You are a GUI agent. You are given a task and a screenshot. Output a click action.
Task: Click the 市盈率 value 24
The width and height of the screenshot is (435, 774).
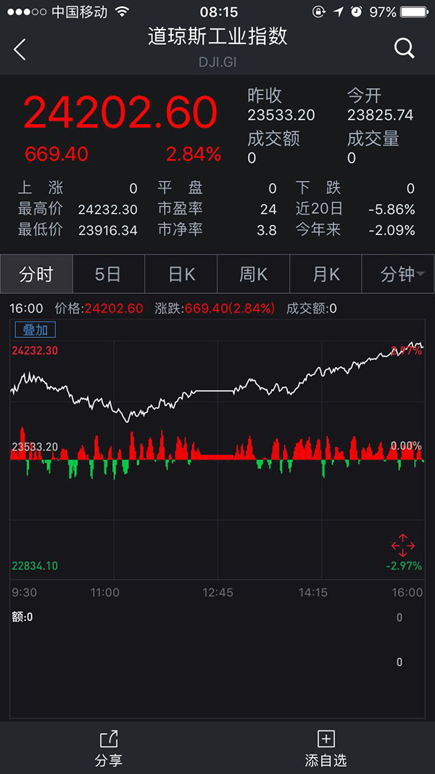click(x=268, y=210)
